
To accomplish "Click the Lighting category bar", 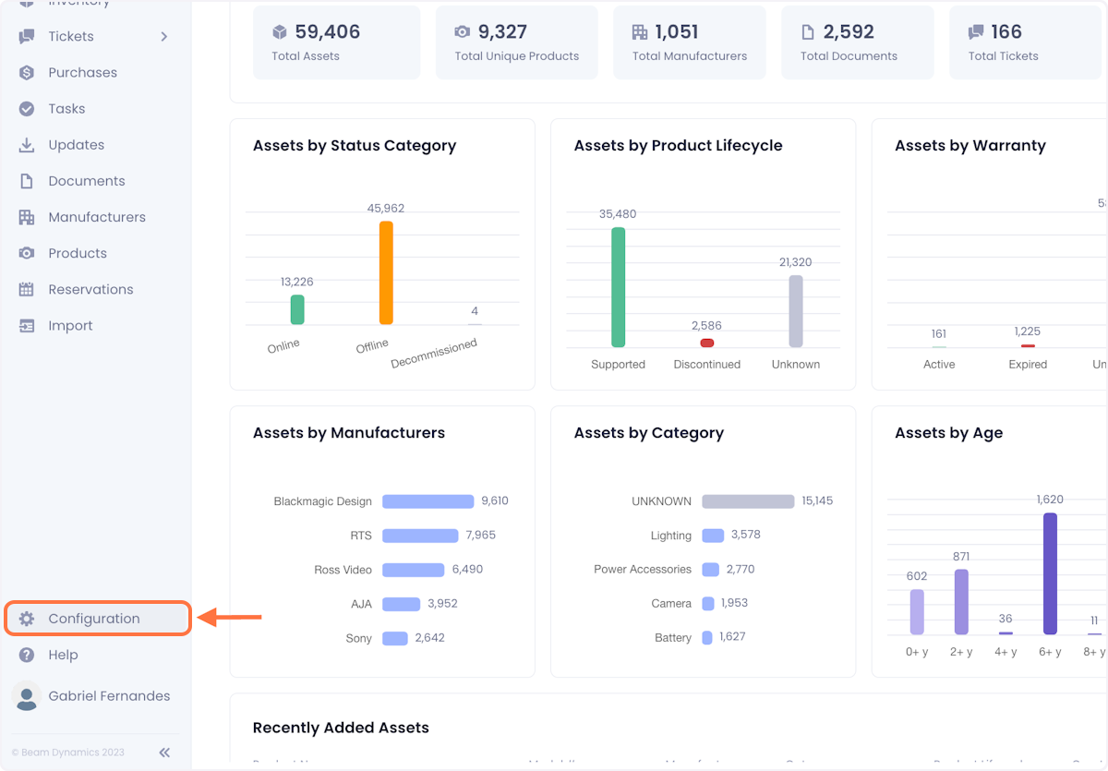I will click(x=713, y=536).
